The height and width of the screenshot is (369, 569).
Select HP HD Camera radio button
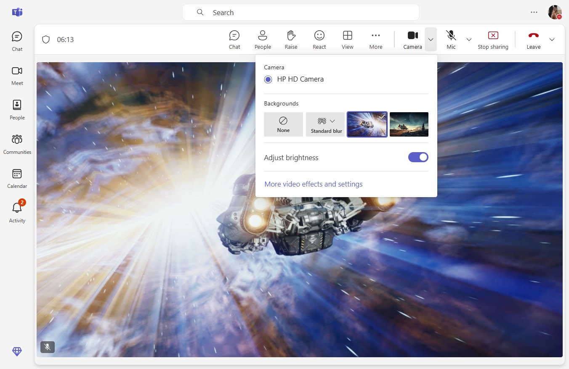coord(268,79)
